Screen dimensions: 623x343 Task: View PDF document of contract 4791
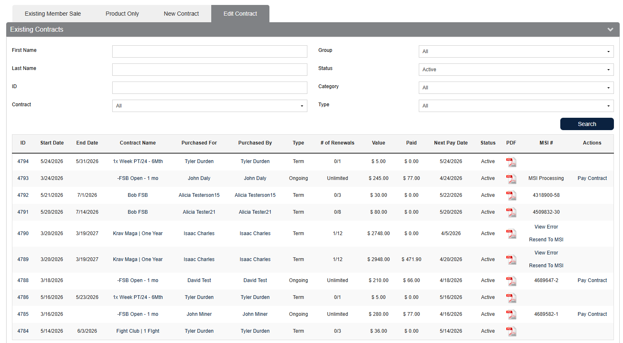click(x=511, y=212)
